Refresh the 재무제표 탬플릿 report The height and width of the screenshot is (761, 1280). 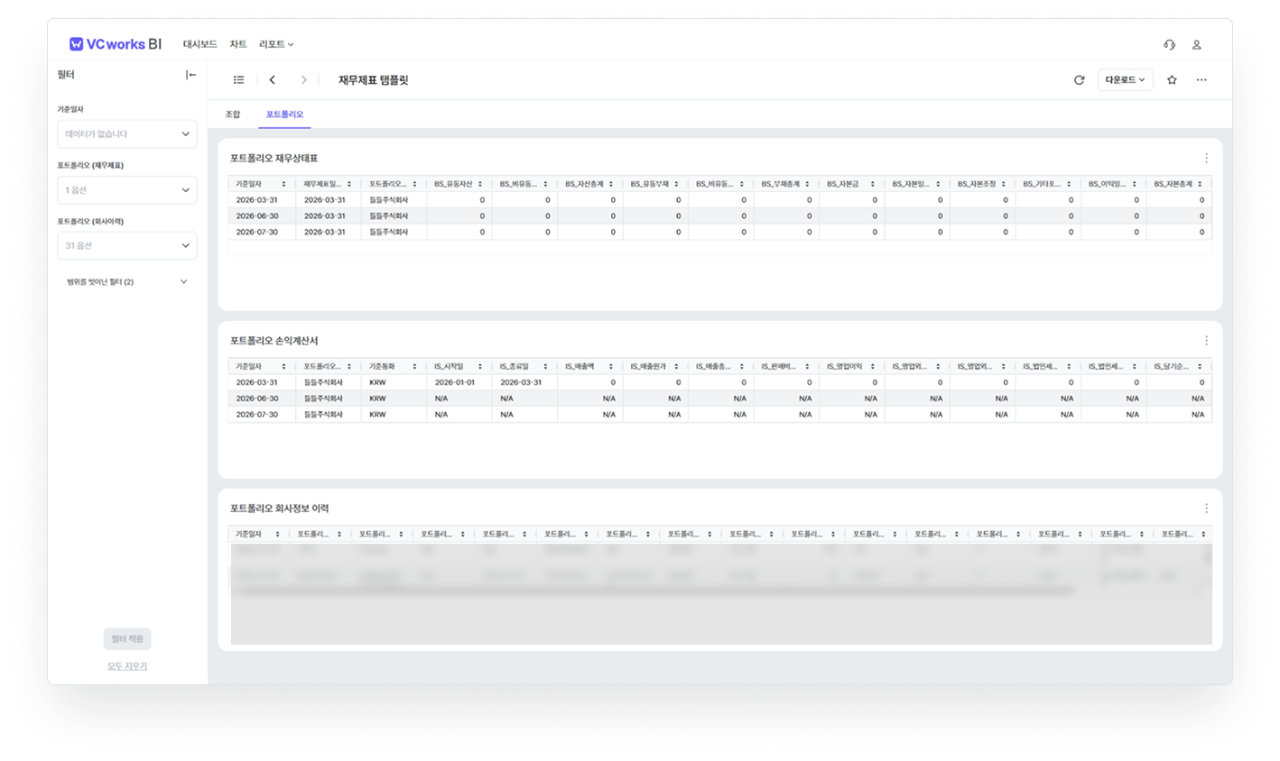(x=1079, y=80)
